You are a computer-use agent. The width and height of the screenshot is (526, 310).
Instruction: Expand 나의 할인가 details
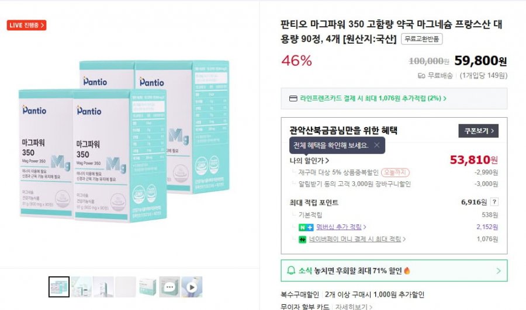(x=309, y=160)
